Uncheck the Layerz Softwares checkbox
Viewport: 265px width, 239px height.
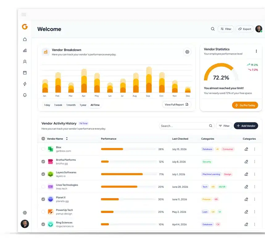coord(43,174)
